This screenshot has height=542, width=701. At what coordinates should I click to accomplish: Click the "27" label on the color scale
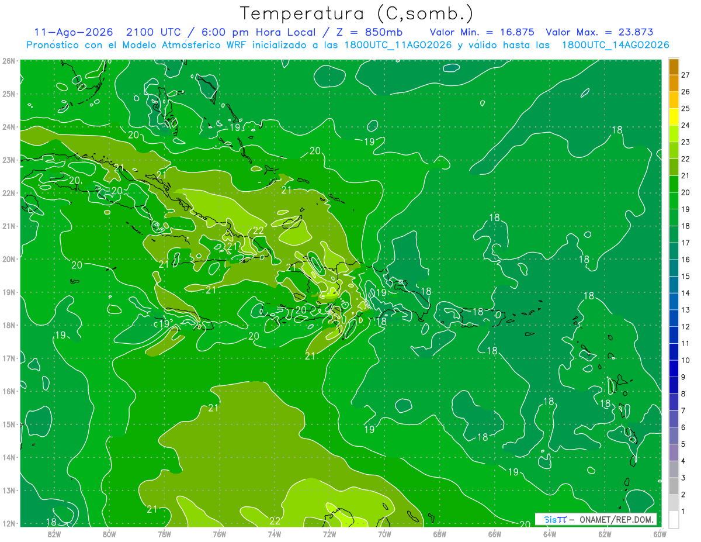(686, 75)
